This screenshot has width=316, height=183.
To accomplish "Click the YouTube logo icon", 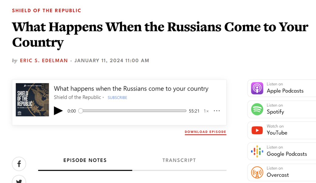I will [257, 130].
